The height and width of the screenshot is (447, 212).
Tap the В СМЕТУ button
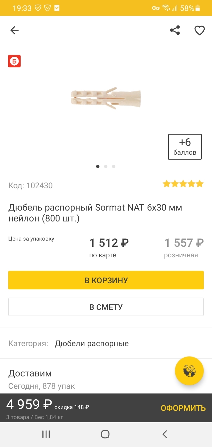pos(106,307)
